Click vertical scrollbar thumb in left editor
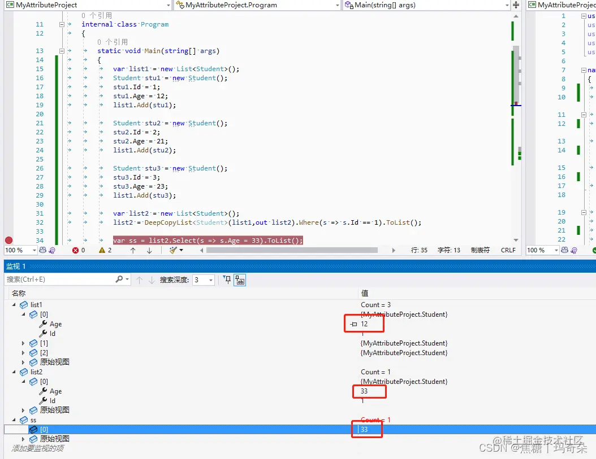Viewport: 596px width, 459px height. 516,76
